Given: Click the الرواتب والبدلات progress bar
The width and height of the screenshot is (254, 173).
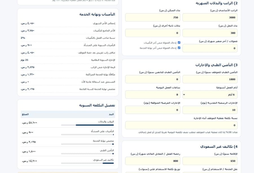Looking at the screenshot, I should (87, 125).
